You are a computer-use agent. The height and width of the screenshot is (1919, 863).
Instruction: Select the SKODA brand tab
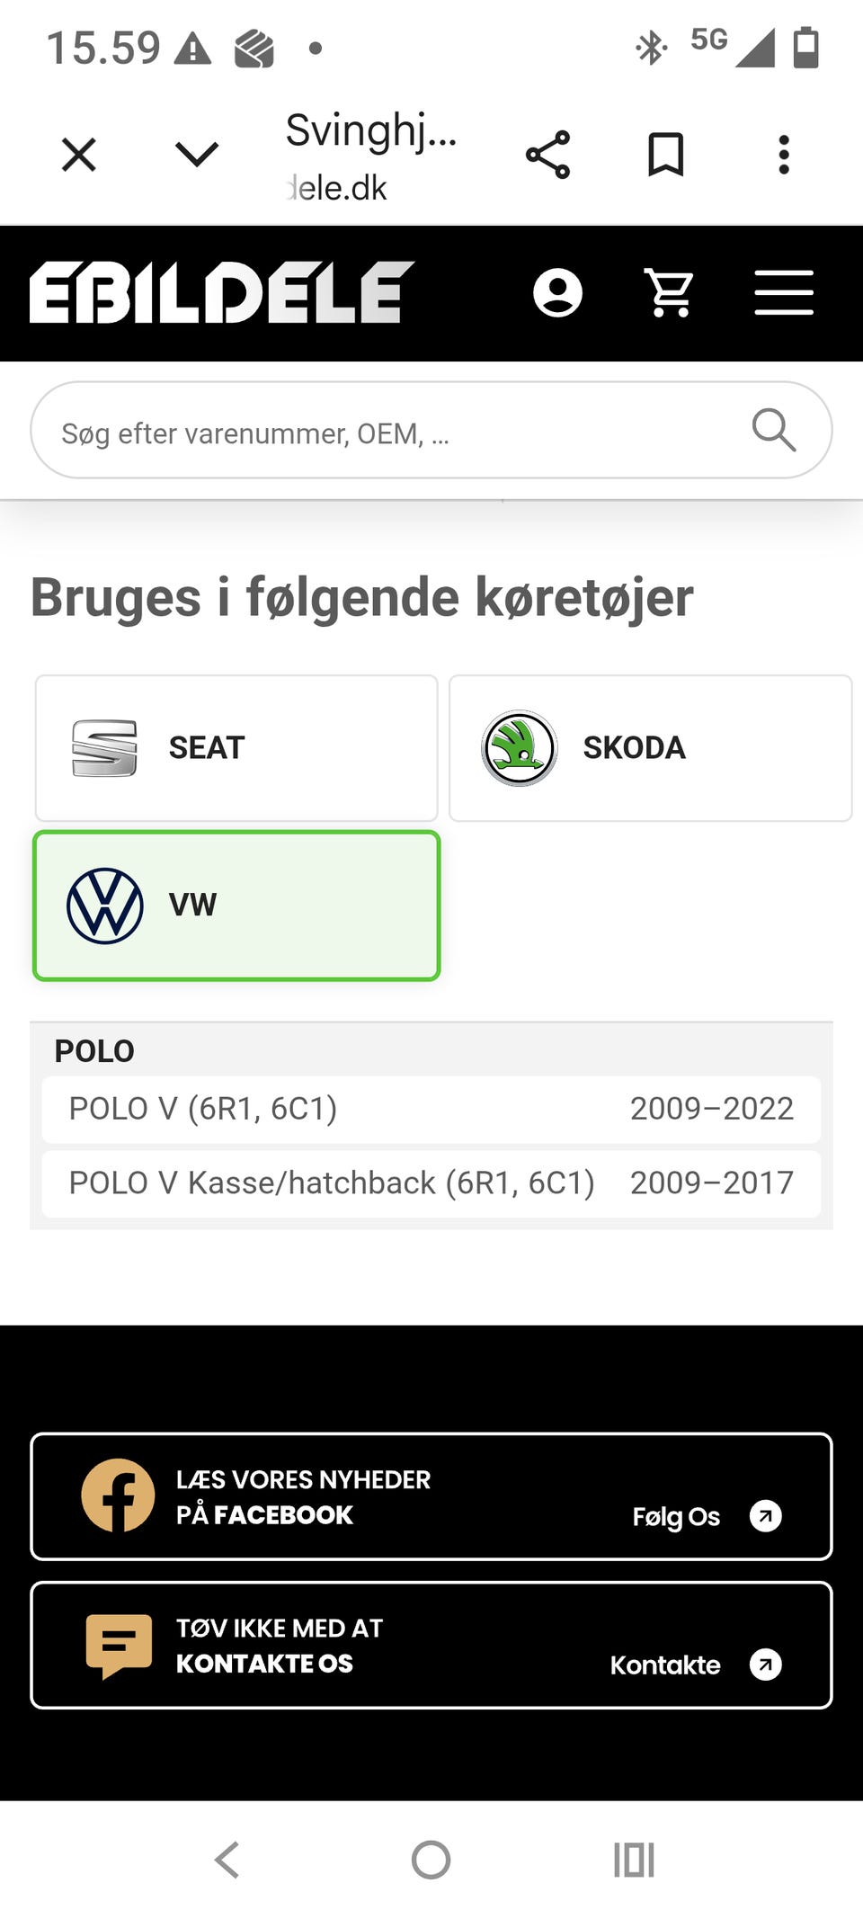650,748
